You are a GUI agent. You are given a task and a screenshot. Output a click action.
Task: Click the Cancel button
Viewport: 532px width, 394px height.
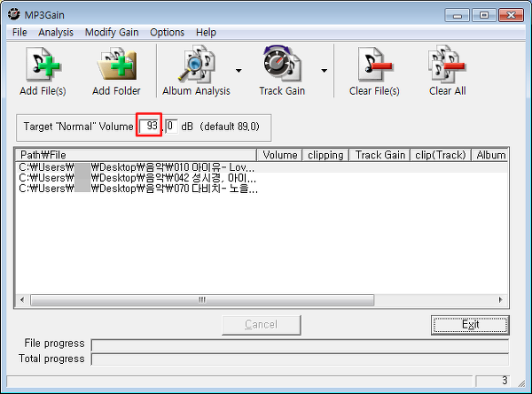tap(262, 325)
